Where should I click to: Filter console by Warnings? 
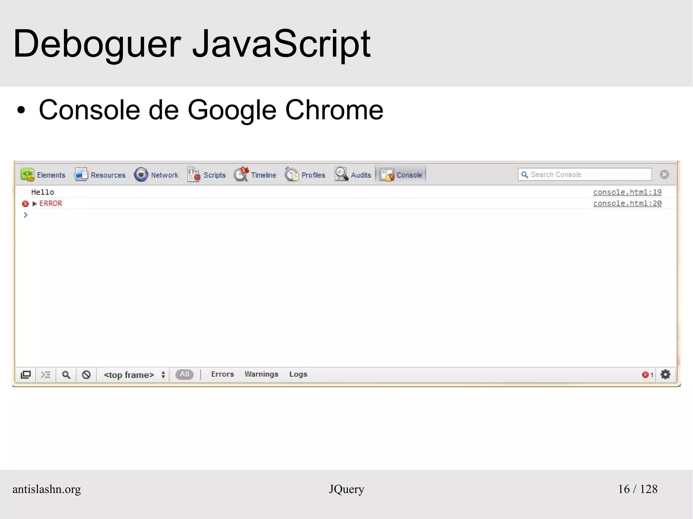coord(262,374)
